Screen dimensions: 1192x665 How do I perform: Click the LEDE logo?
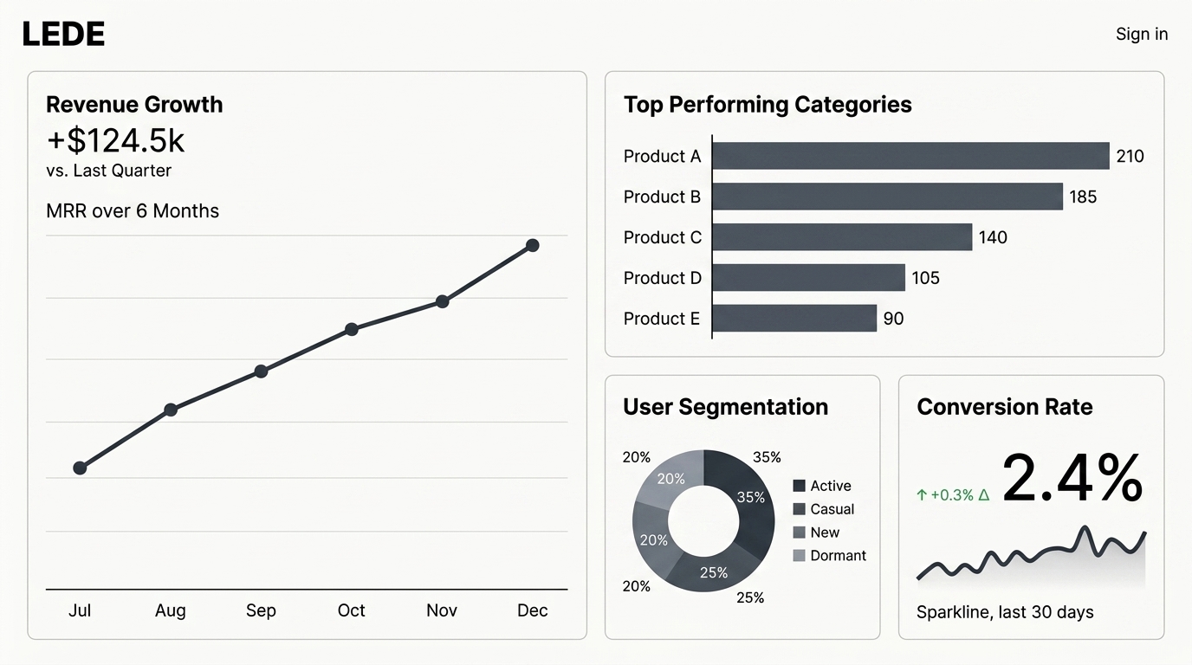click(x=63, y=35)
